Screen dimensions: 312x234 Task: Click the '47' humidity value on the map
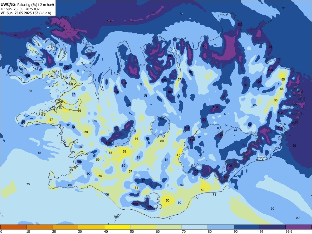(x=178, y=155)
